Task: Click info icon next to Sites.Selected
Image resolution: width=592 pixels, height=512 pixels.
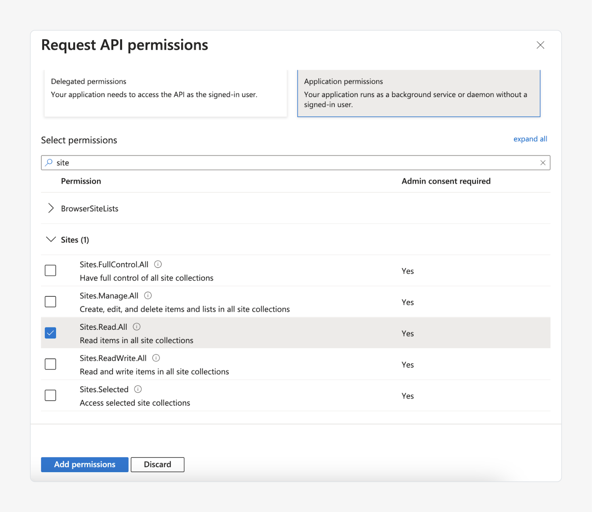Action: tap(138, 389)
